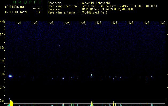Click the 1423 time axis label

click(50, 23)
